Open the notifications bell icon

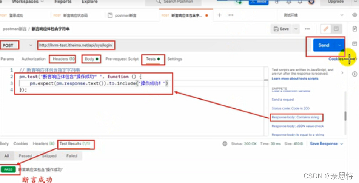click(x=300, y=2)
